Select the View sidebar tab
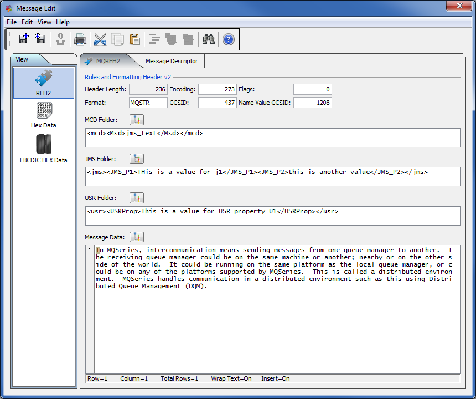 tap(22, 59)
